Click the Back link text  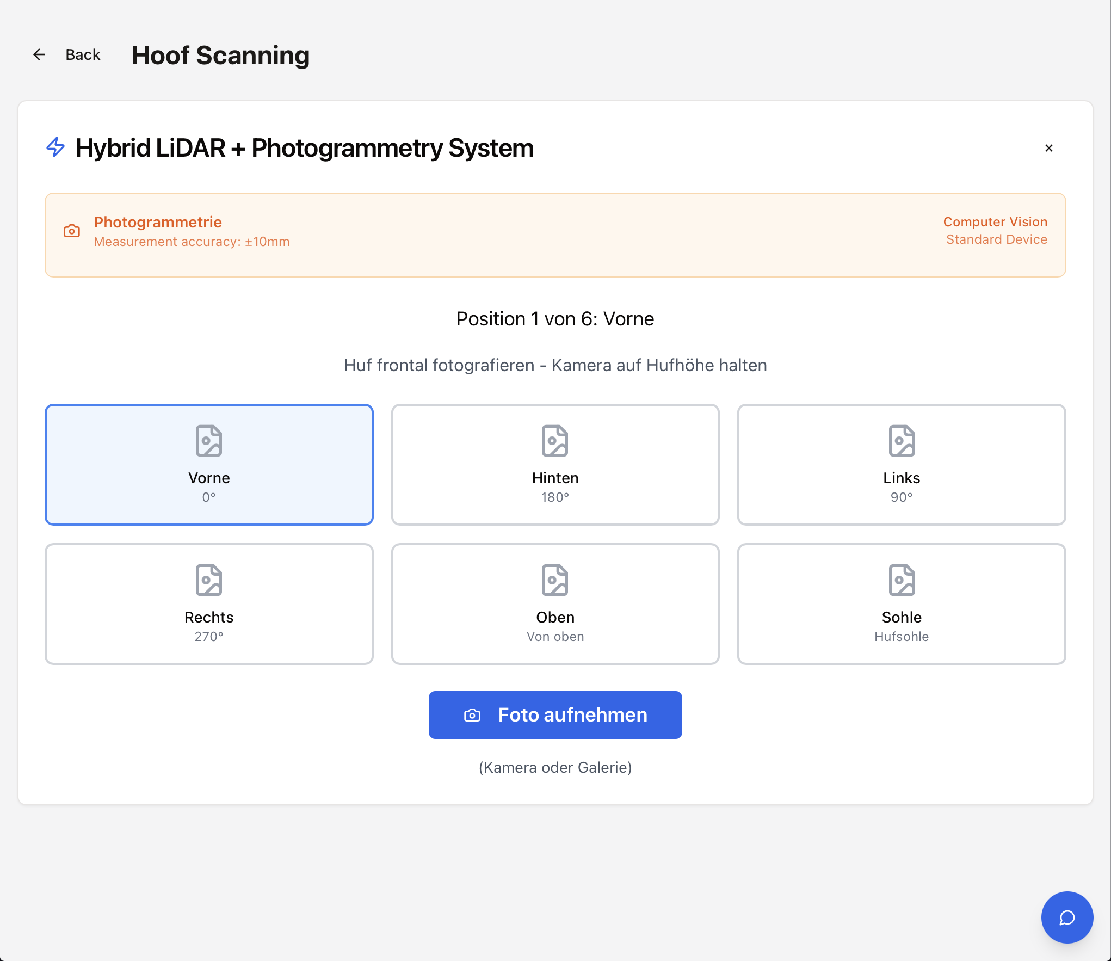[x=83, y=54]
